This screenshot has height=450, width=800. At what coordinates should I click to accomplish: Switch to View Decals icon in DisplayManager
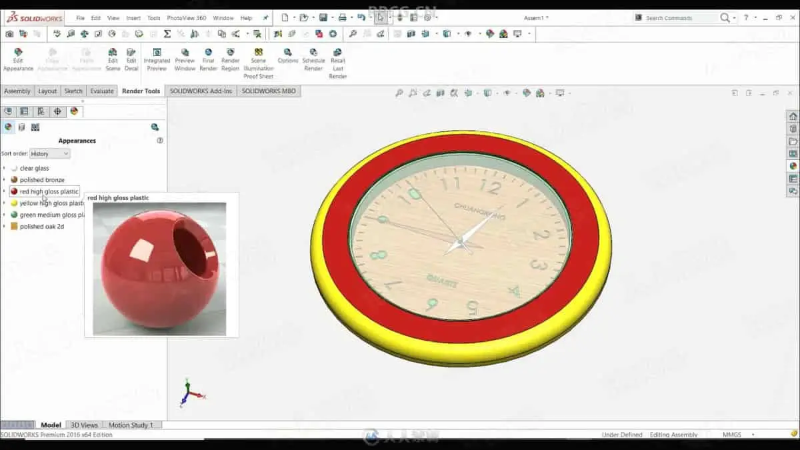click(21, 127)
